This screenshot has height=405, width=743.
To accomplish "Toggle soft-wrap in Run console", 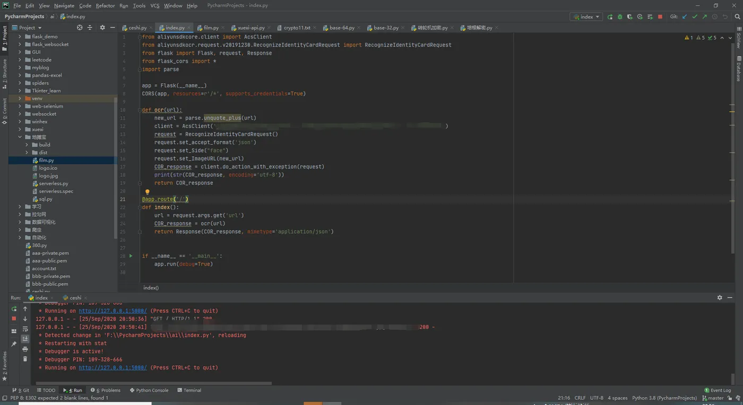I will point(25,329).
